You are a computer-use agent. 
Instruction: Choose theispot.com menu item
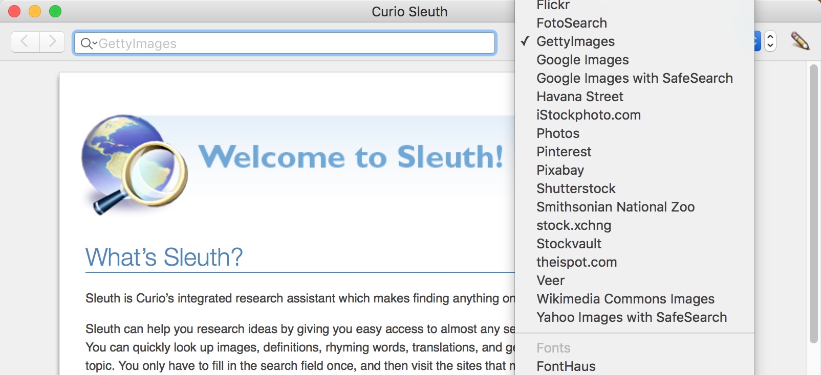(635, 262)
